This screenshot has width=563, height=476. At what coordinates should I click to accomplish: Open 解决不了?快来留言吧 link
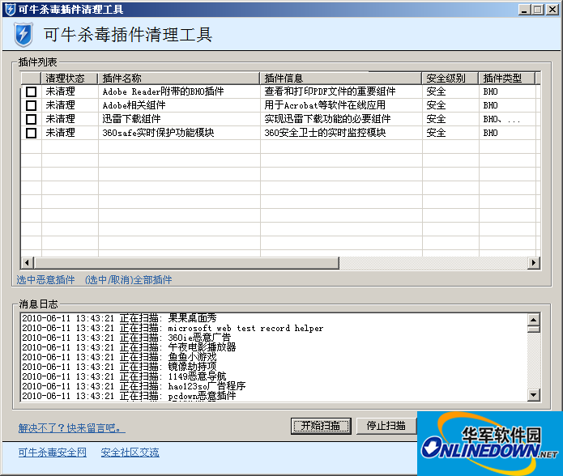(x=72, y=428)
